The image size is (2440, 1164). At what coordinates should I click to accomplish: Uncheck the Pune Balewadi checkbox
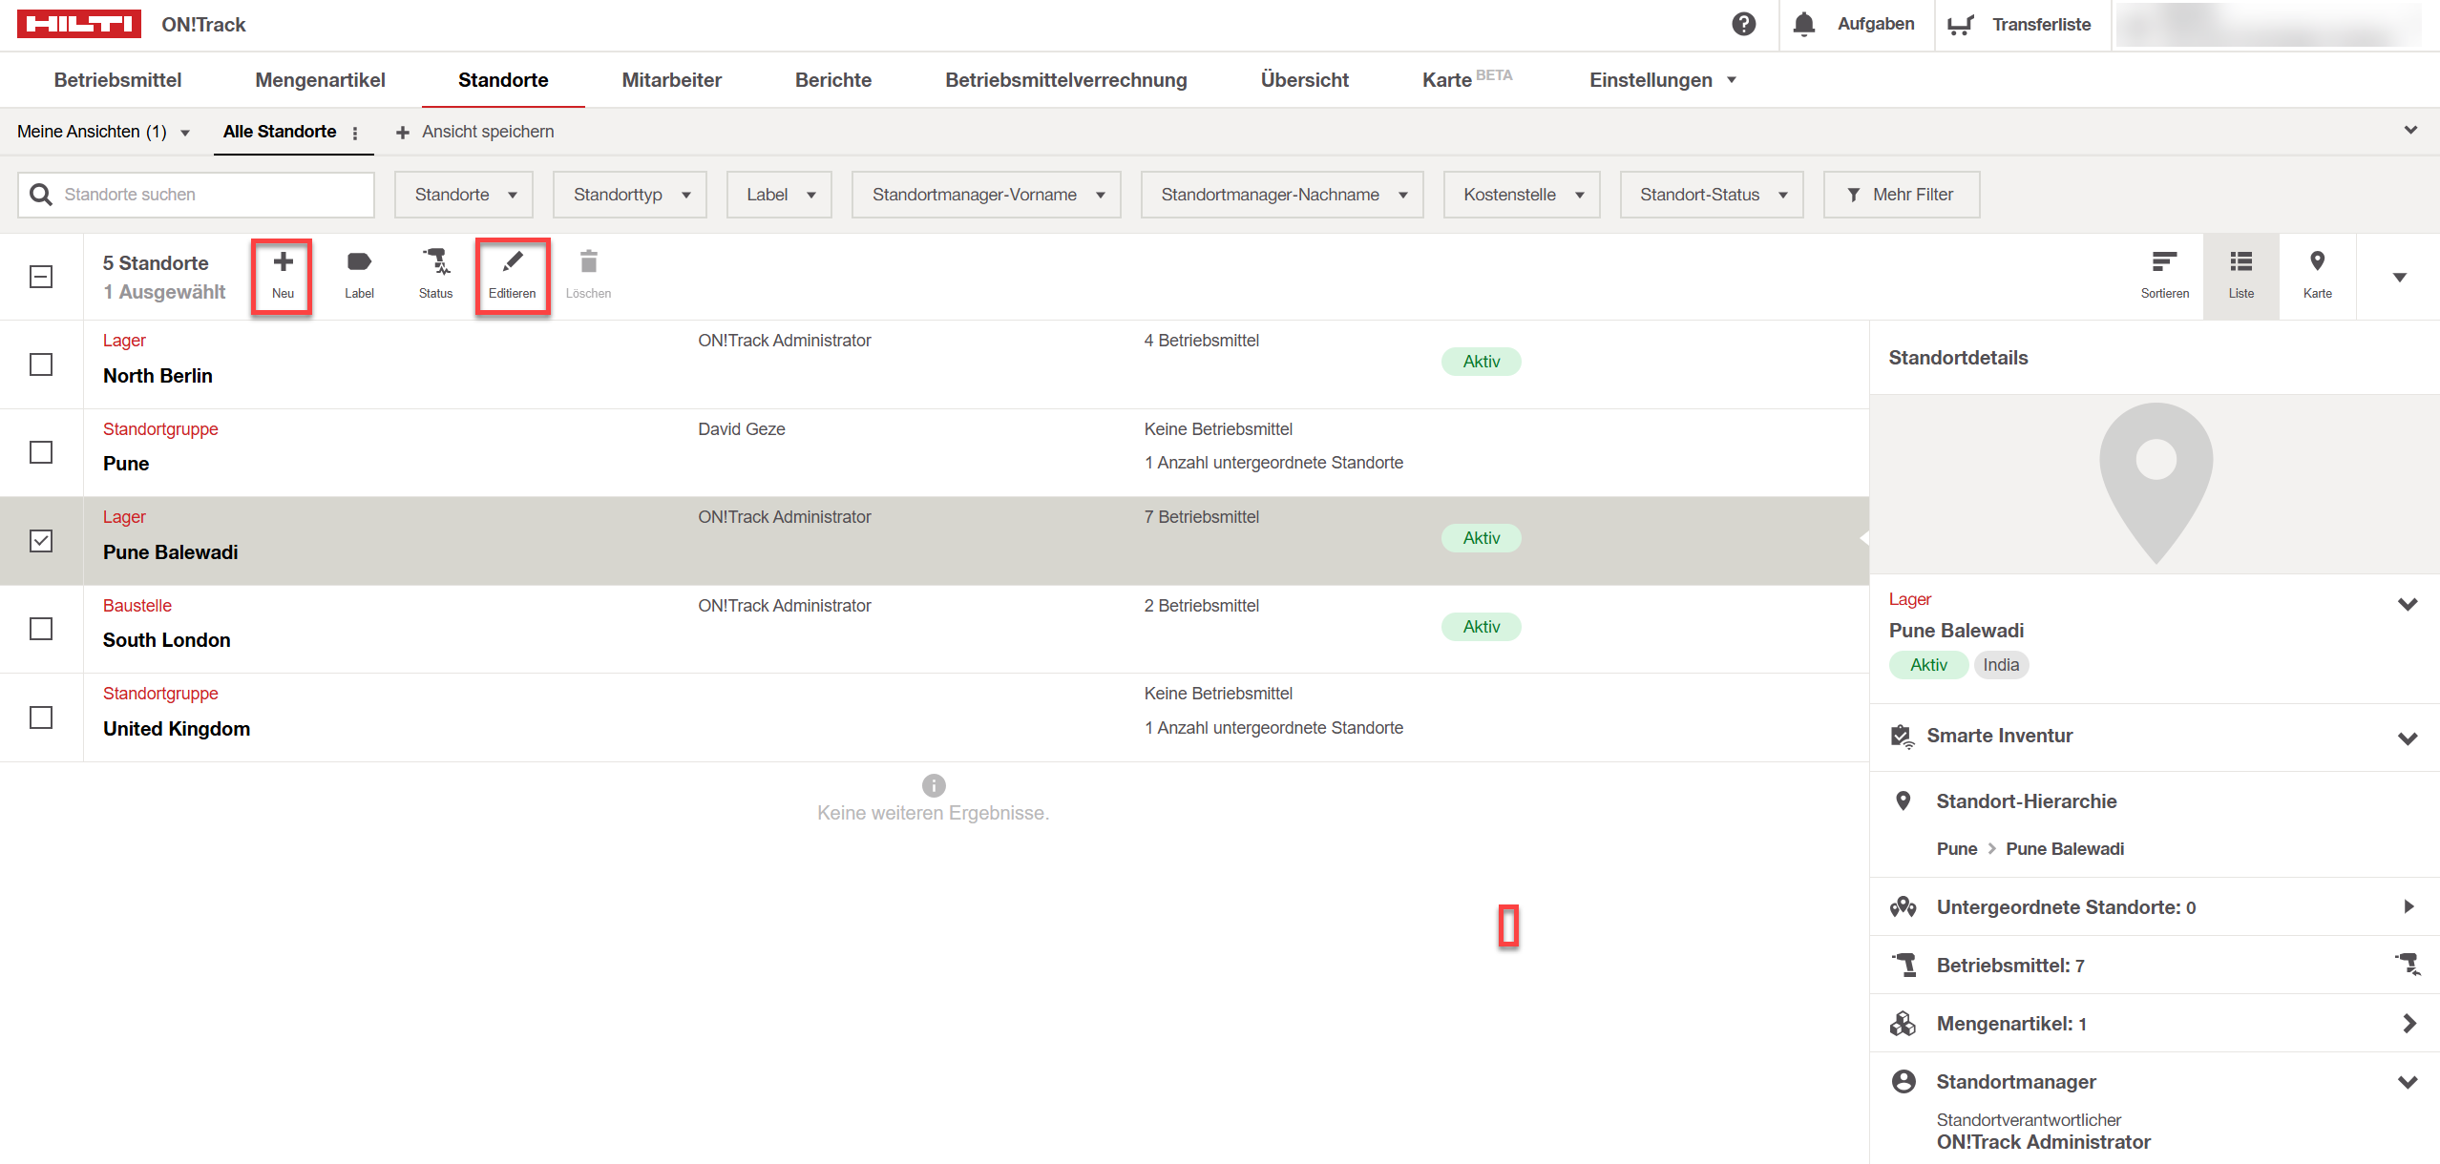pos(41,541)
